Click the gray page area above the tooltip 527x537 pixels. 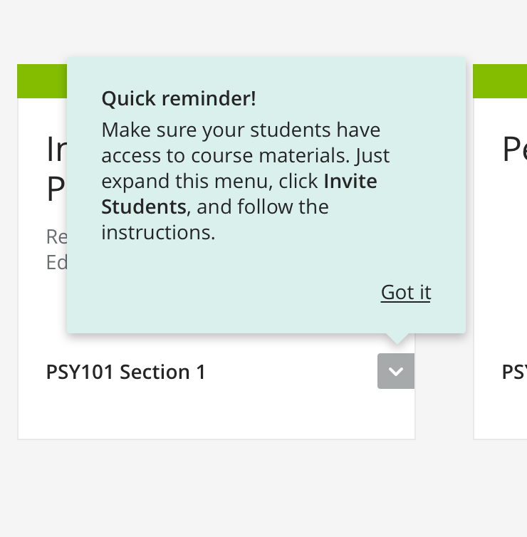[263, 28]
